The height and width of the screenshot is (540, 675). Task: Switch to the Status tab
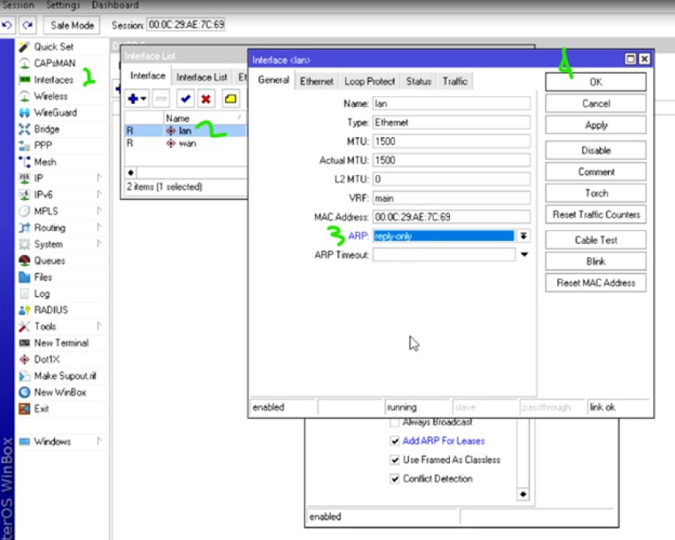[x=418, y=81]
